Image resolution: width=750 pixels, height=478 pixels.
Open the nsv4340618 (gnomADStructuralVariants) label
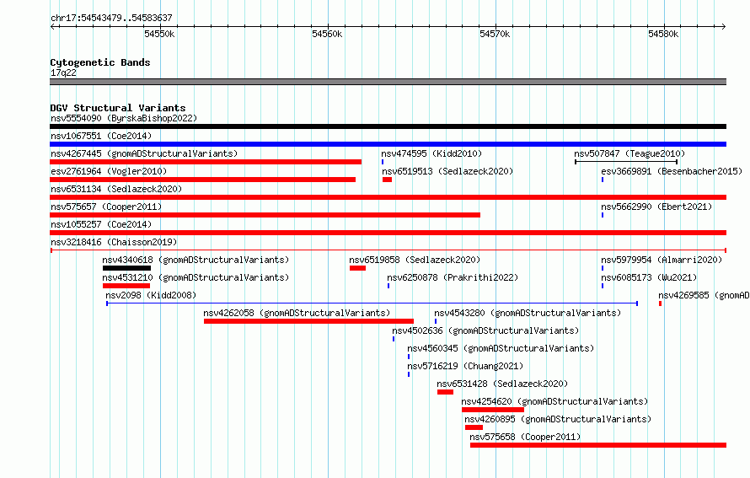[196, 260]
